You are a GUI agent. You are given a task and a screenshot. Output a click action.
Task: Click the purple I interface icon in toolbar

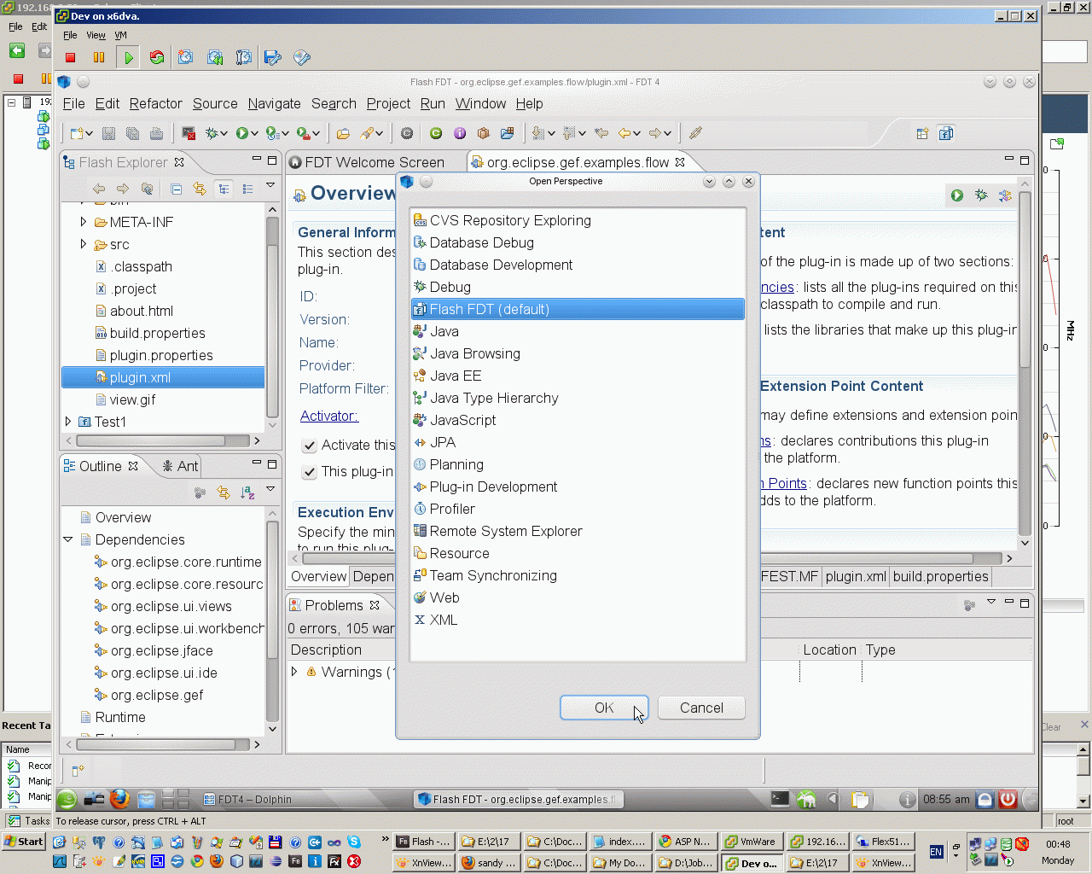(x=460, y=133)
